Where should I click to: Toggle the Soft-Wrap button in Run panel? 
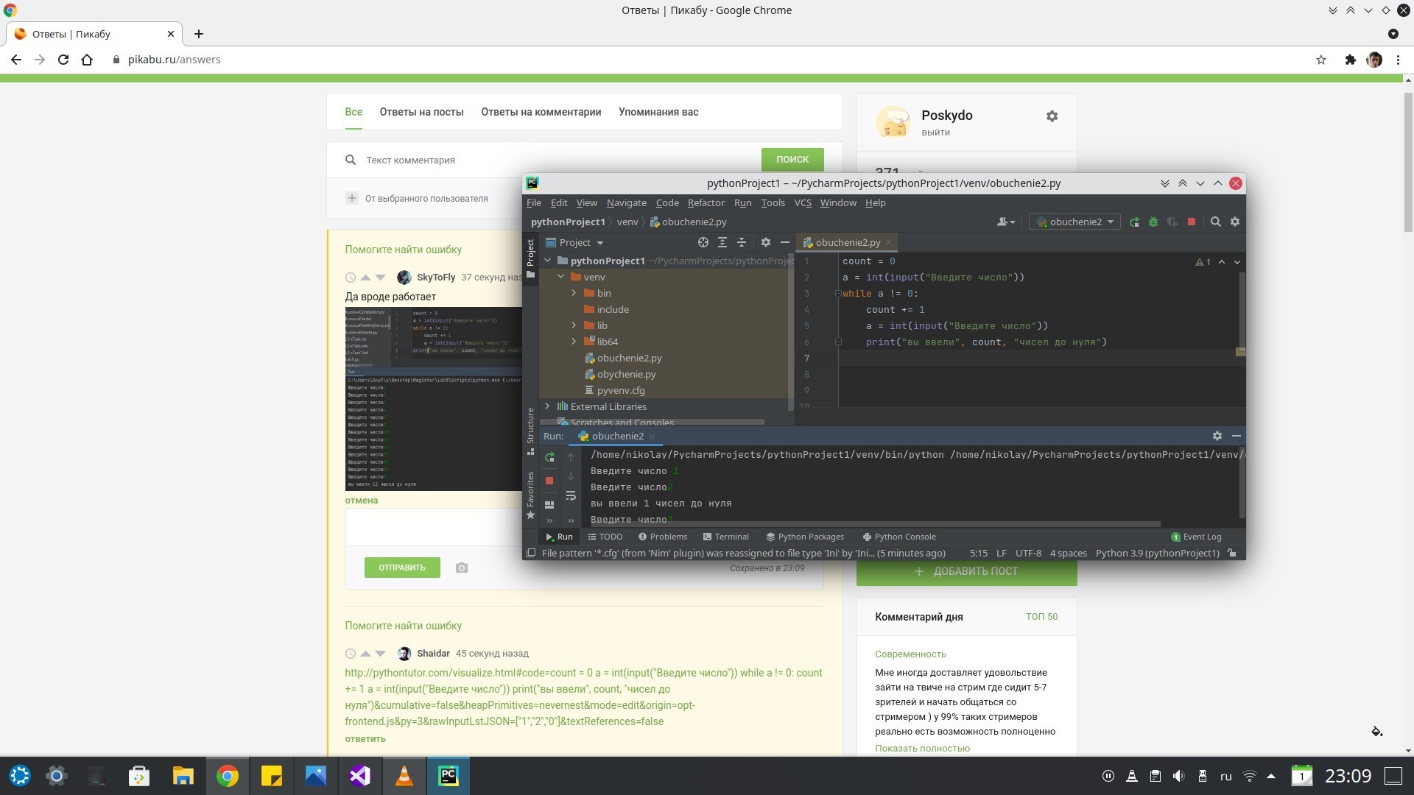(x=571, y=496)
